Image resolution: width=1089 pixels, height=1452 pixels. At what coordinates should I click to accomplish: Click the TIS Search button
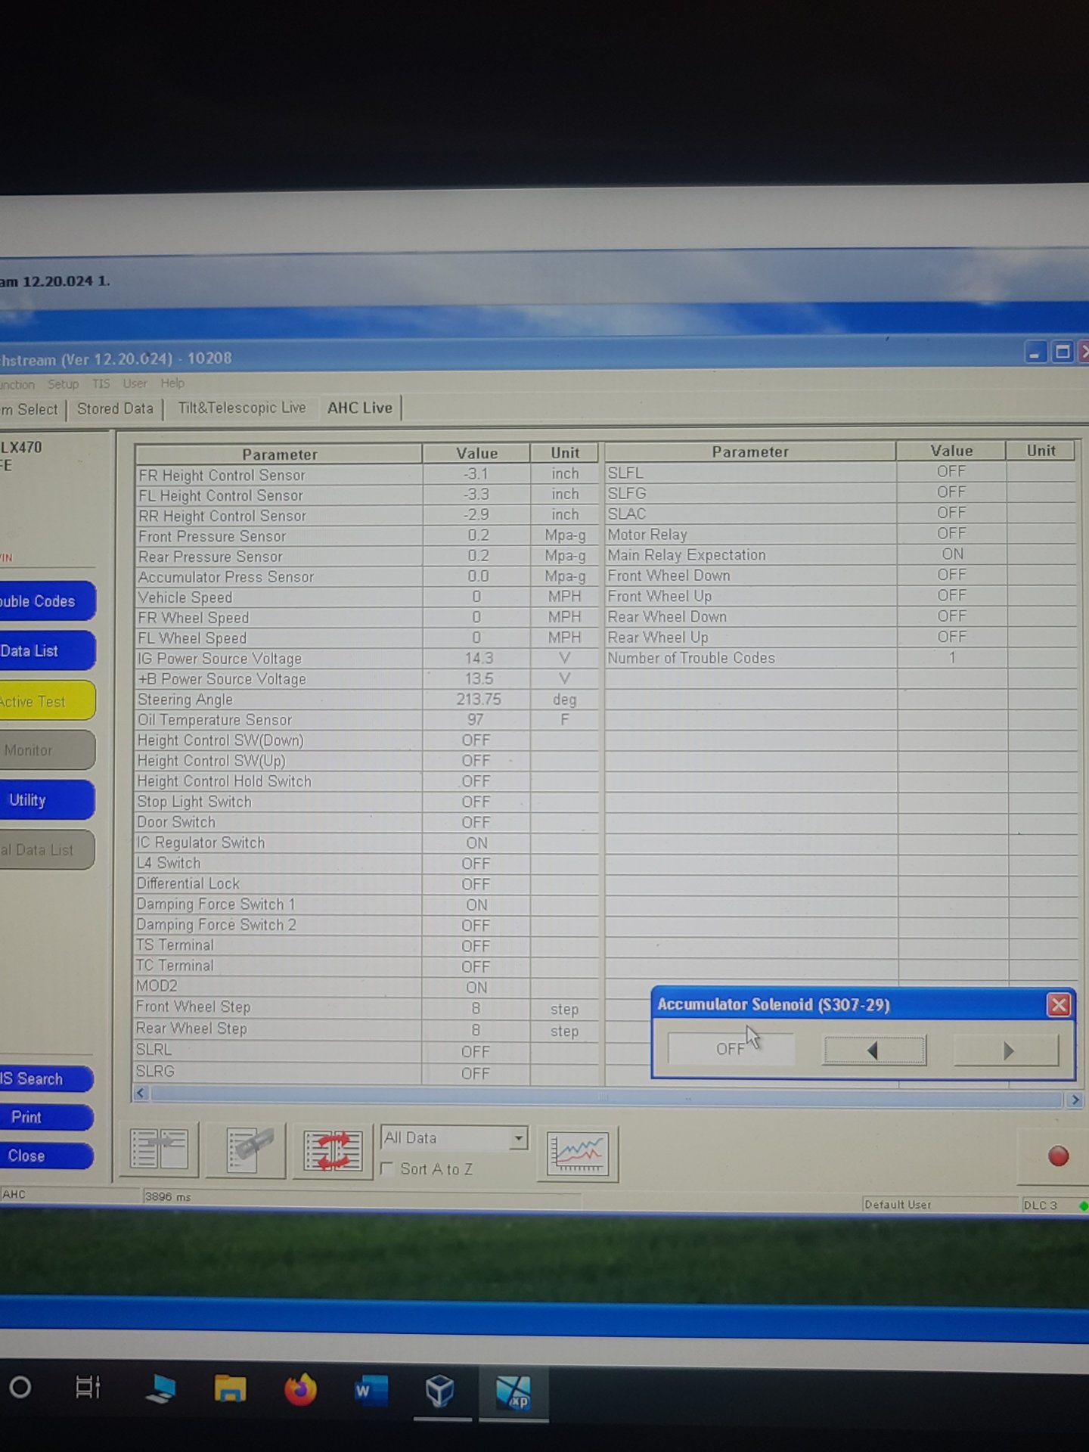point(45,1079)
